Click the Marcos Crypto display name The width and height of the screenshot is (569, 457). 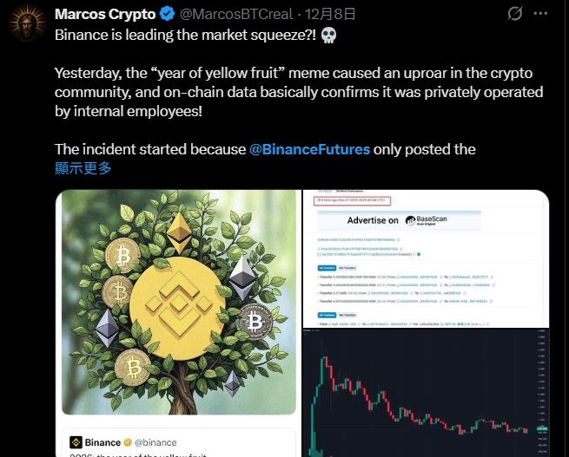coord(105,15)
